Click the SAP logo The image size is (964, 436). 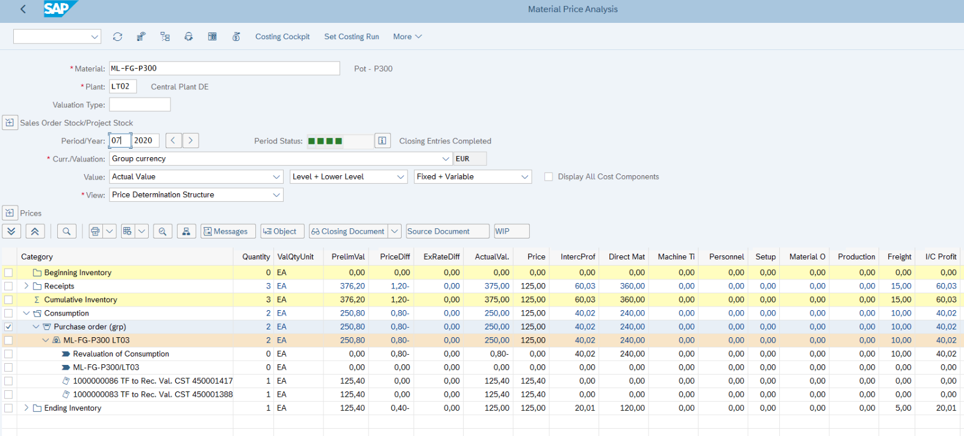60,9
